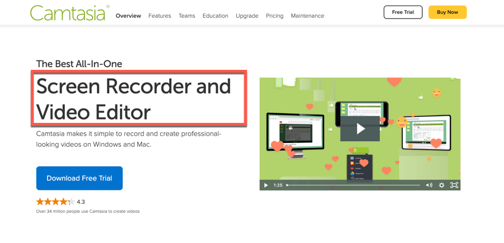The width and height of the screenshot is (504, 243).
Task: Click the outlined Free Trial button
Action: pos(403,12)
